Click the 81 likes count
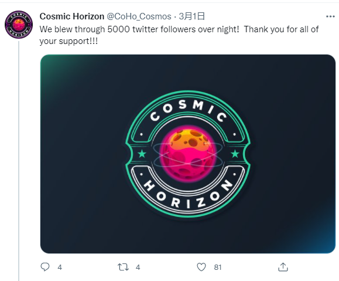This screenshot has width=339, height=281. [x=218, y=268]
